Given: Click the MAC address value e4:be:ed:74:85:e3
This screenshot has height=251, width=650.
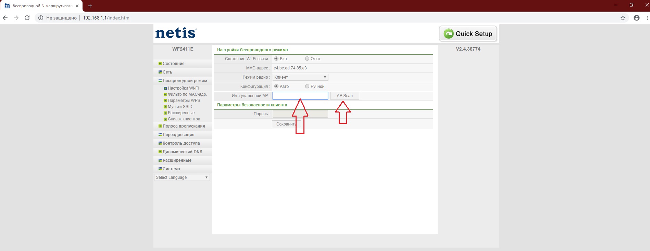Looking at the screenshot, I should [290, 68].
